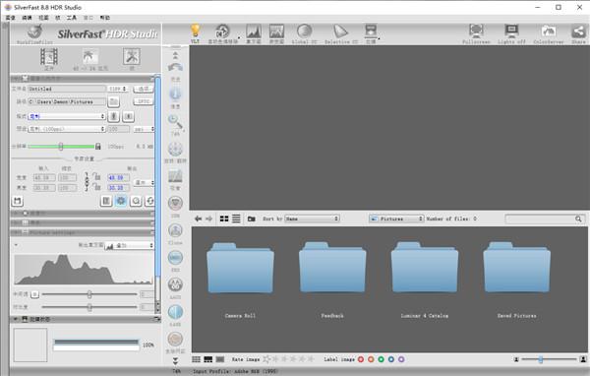Navigate back with left arrow in browser bar
Image resolution: width=590 pixels, height=376 pixels.
click(199, 219)
